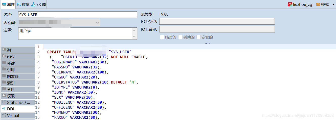
Task: Click the liuzhou_zg connection button
Action: pos(300,5)
